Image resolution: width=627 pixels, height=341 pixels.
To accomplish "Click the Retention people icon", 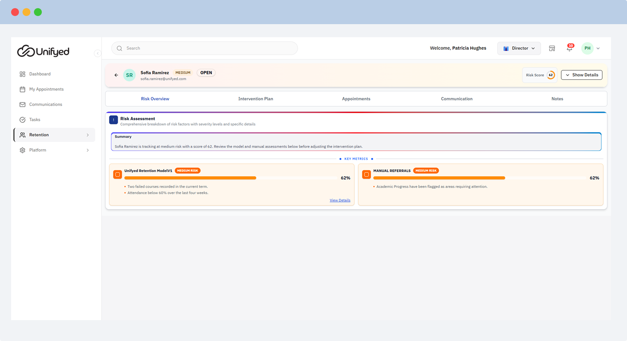I will tap(23, 135).
